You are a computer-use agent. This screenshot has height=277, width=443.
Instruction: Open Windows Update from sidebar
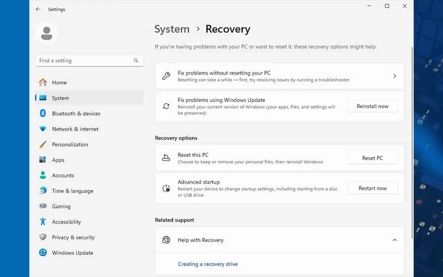72,253
